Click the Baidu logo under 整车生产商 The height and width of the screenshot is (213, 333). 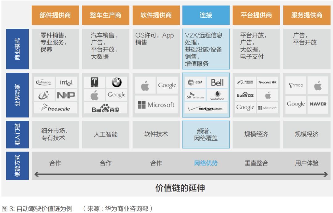click(105, 108)
